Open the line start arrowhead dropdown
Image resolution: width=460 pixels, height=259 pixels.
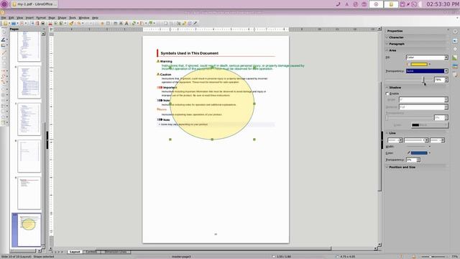(395, 140)
